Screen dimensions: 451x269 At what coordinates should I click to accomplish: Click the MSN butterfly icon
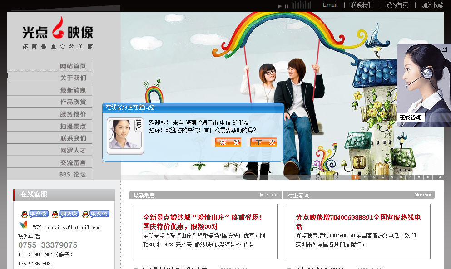(x=23, y=225)
